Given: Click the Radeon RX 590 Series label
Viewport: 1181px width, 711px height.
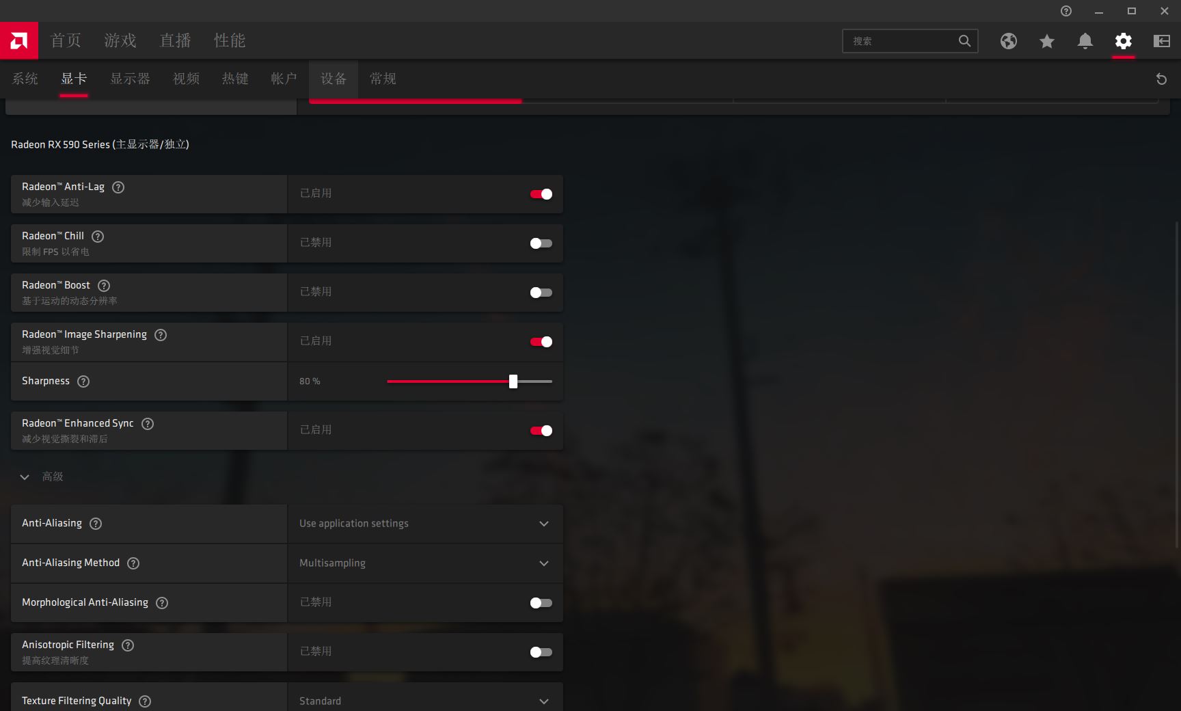Looking at the screenshot, I should pos(100,145).
